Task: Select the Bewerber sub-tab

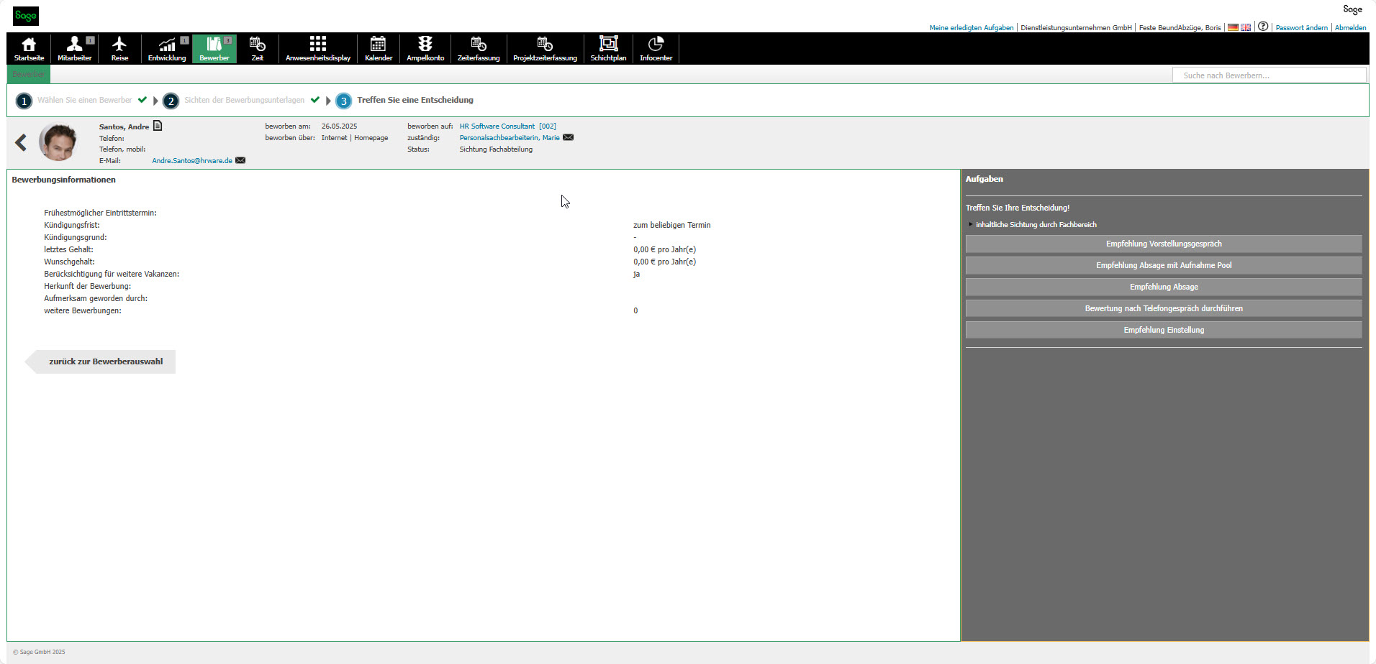Action: [x=28, y=75]
